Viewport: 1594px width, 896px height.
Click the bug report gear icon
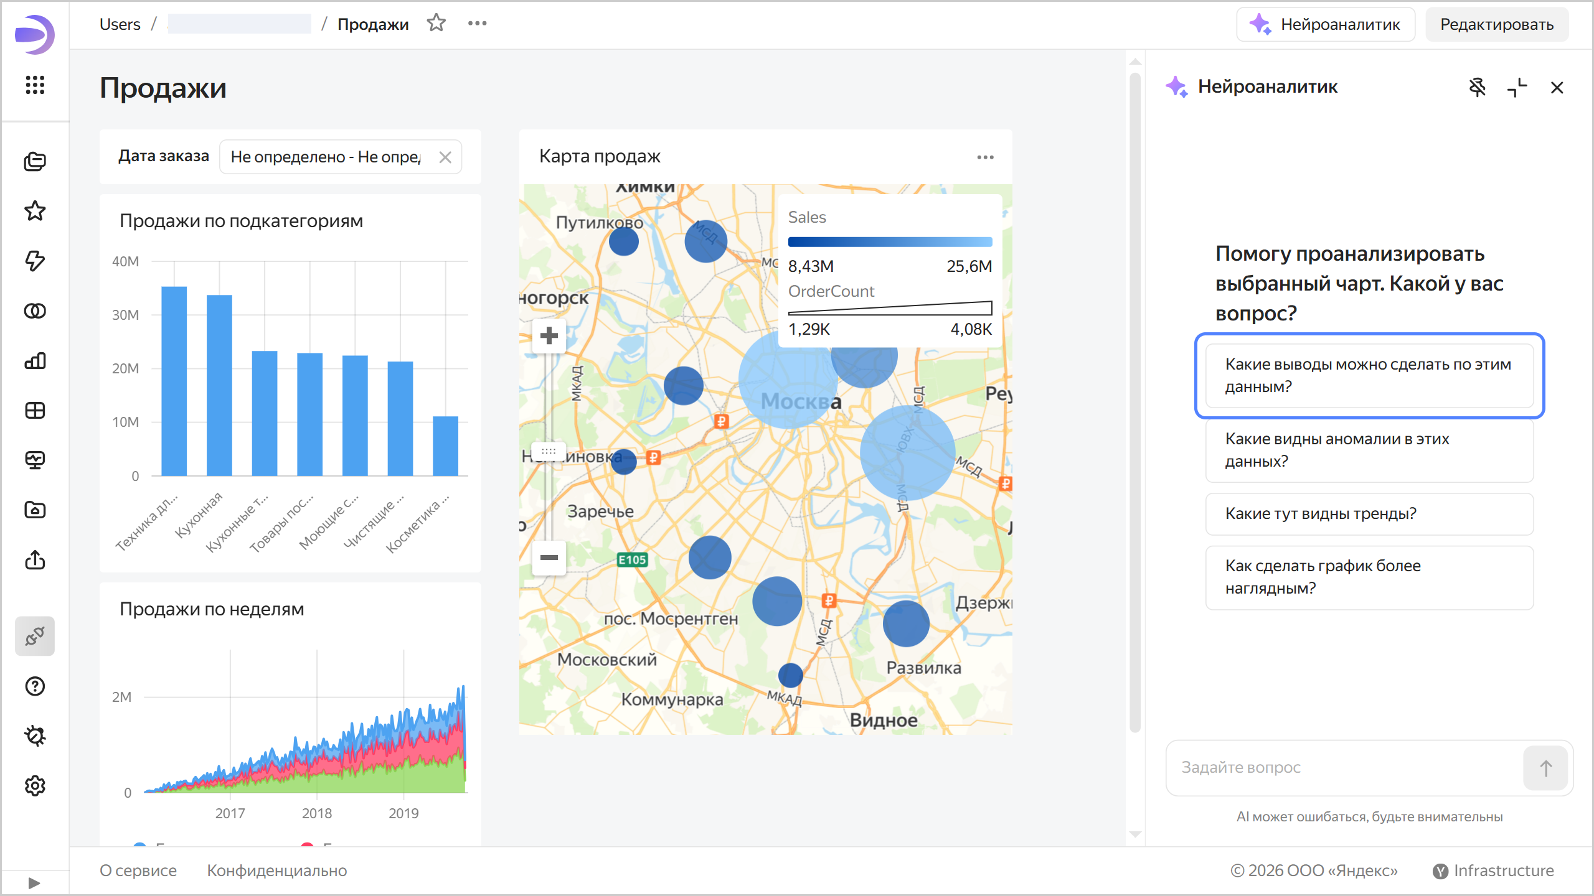click(x=35, y=736)
